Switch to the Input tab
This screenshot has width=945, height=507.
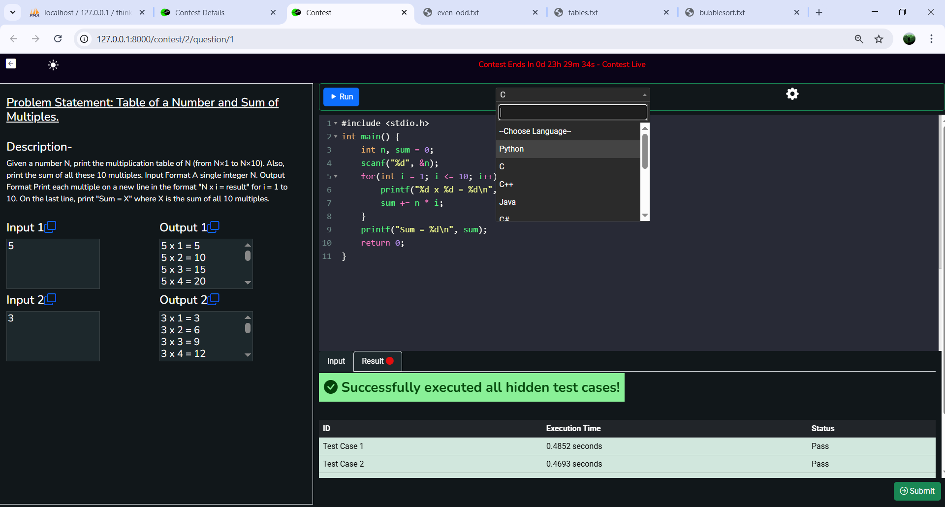[336, 361]
